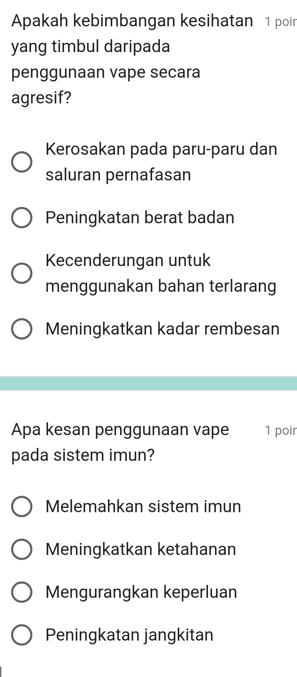Click the point label beside the 'sistem imun' question
The height and width of the screenshot is (677, 297).
(x=281, y=431)
